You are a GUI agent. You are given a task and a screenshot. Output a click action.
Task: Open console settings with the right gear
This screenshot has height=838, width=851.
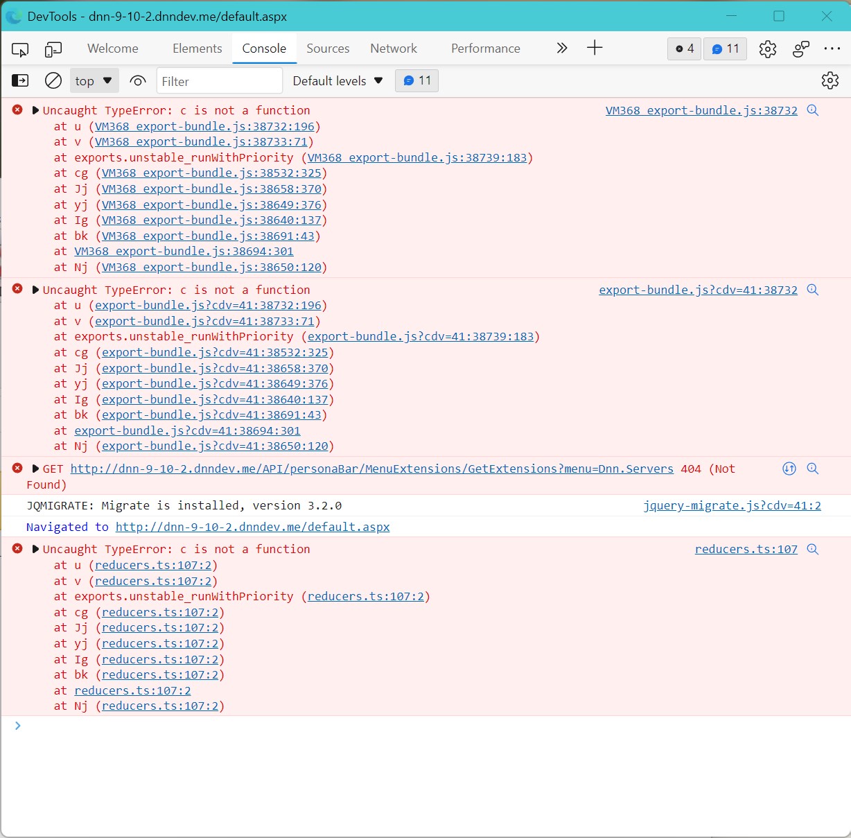coord(830,80)
